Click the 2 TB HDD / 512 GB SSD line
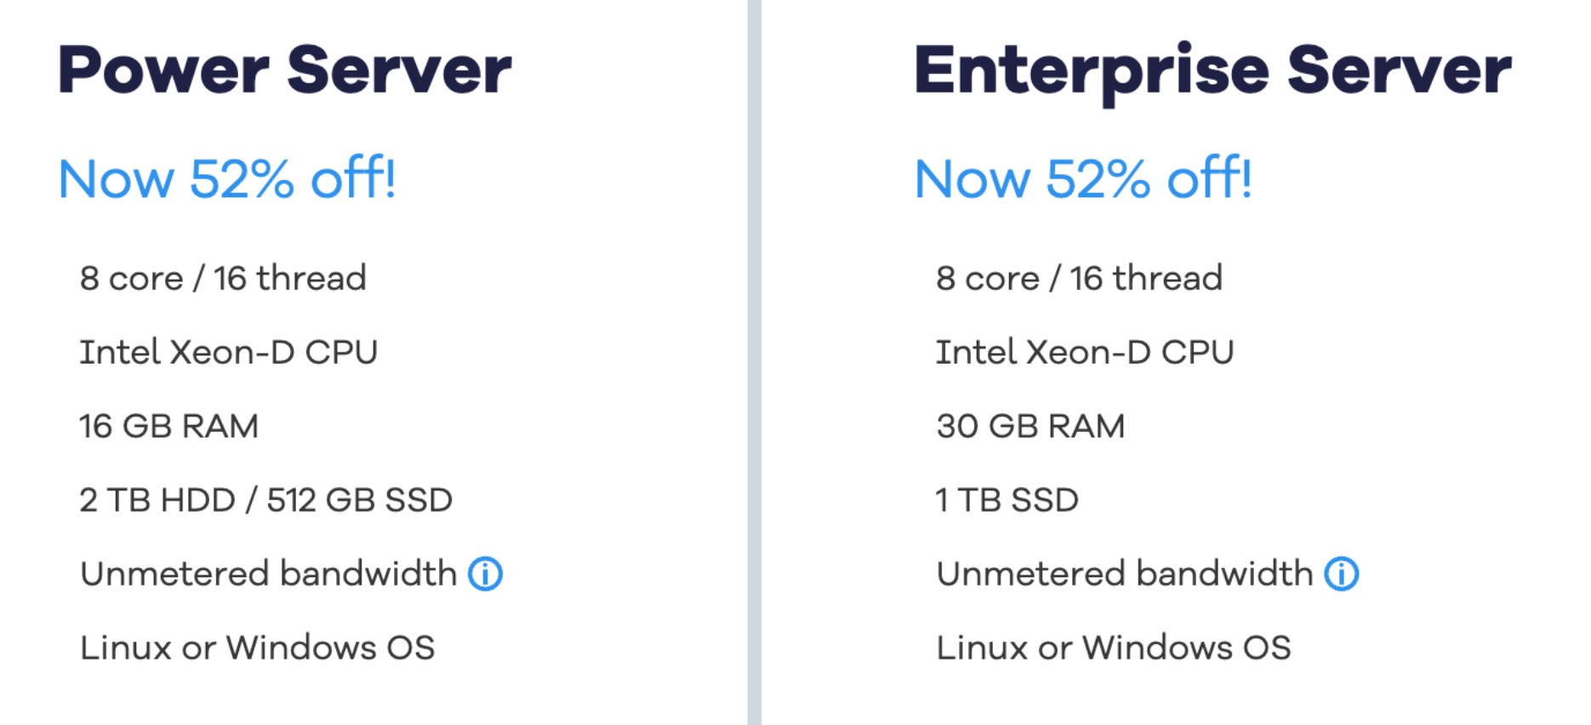This screenshot has width=1591, height=725. click(x=265, y=500)
